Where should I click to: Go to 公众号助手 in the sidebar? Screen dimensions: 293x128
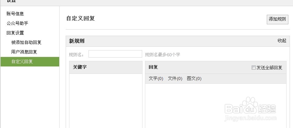(17, 23)
